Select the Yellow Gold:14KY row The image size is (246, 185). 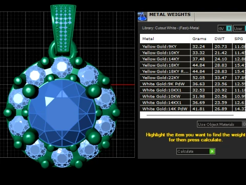pyautogui.click(x=193, y=59)
